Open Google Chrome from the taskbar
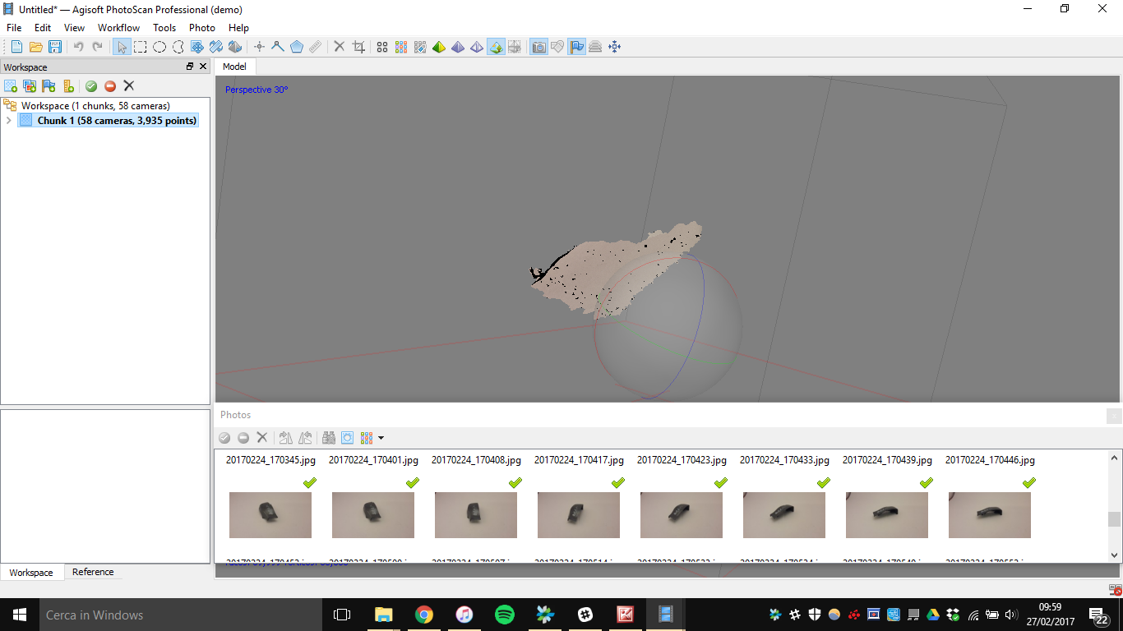1123x631 pixels. click(423, 615)
